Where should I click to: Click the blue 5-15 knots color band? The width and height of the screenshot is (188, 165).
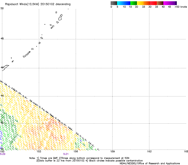124,3
